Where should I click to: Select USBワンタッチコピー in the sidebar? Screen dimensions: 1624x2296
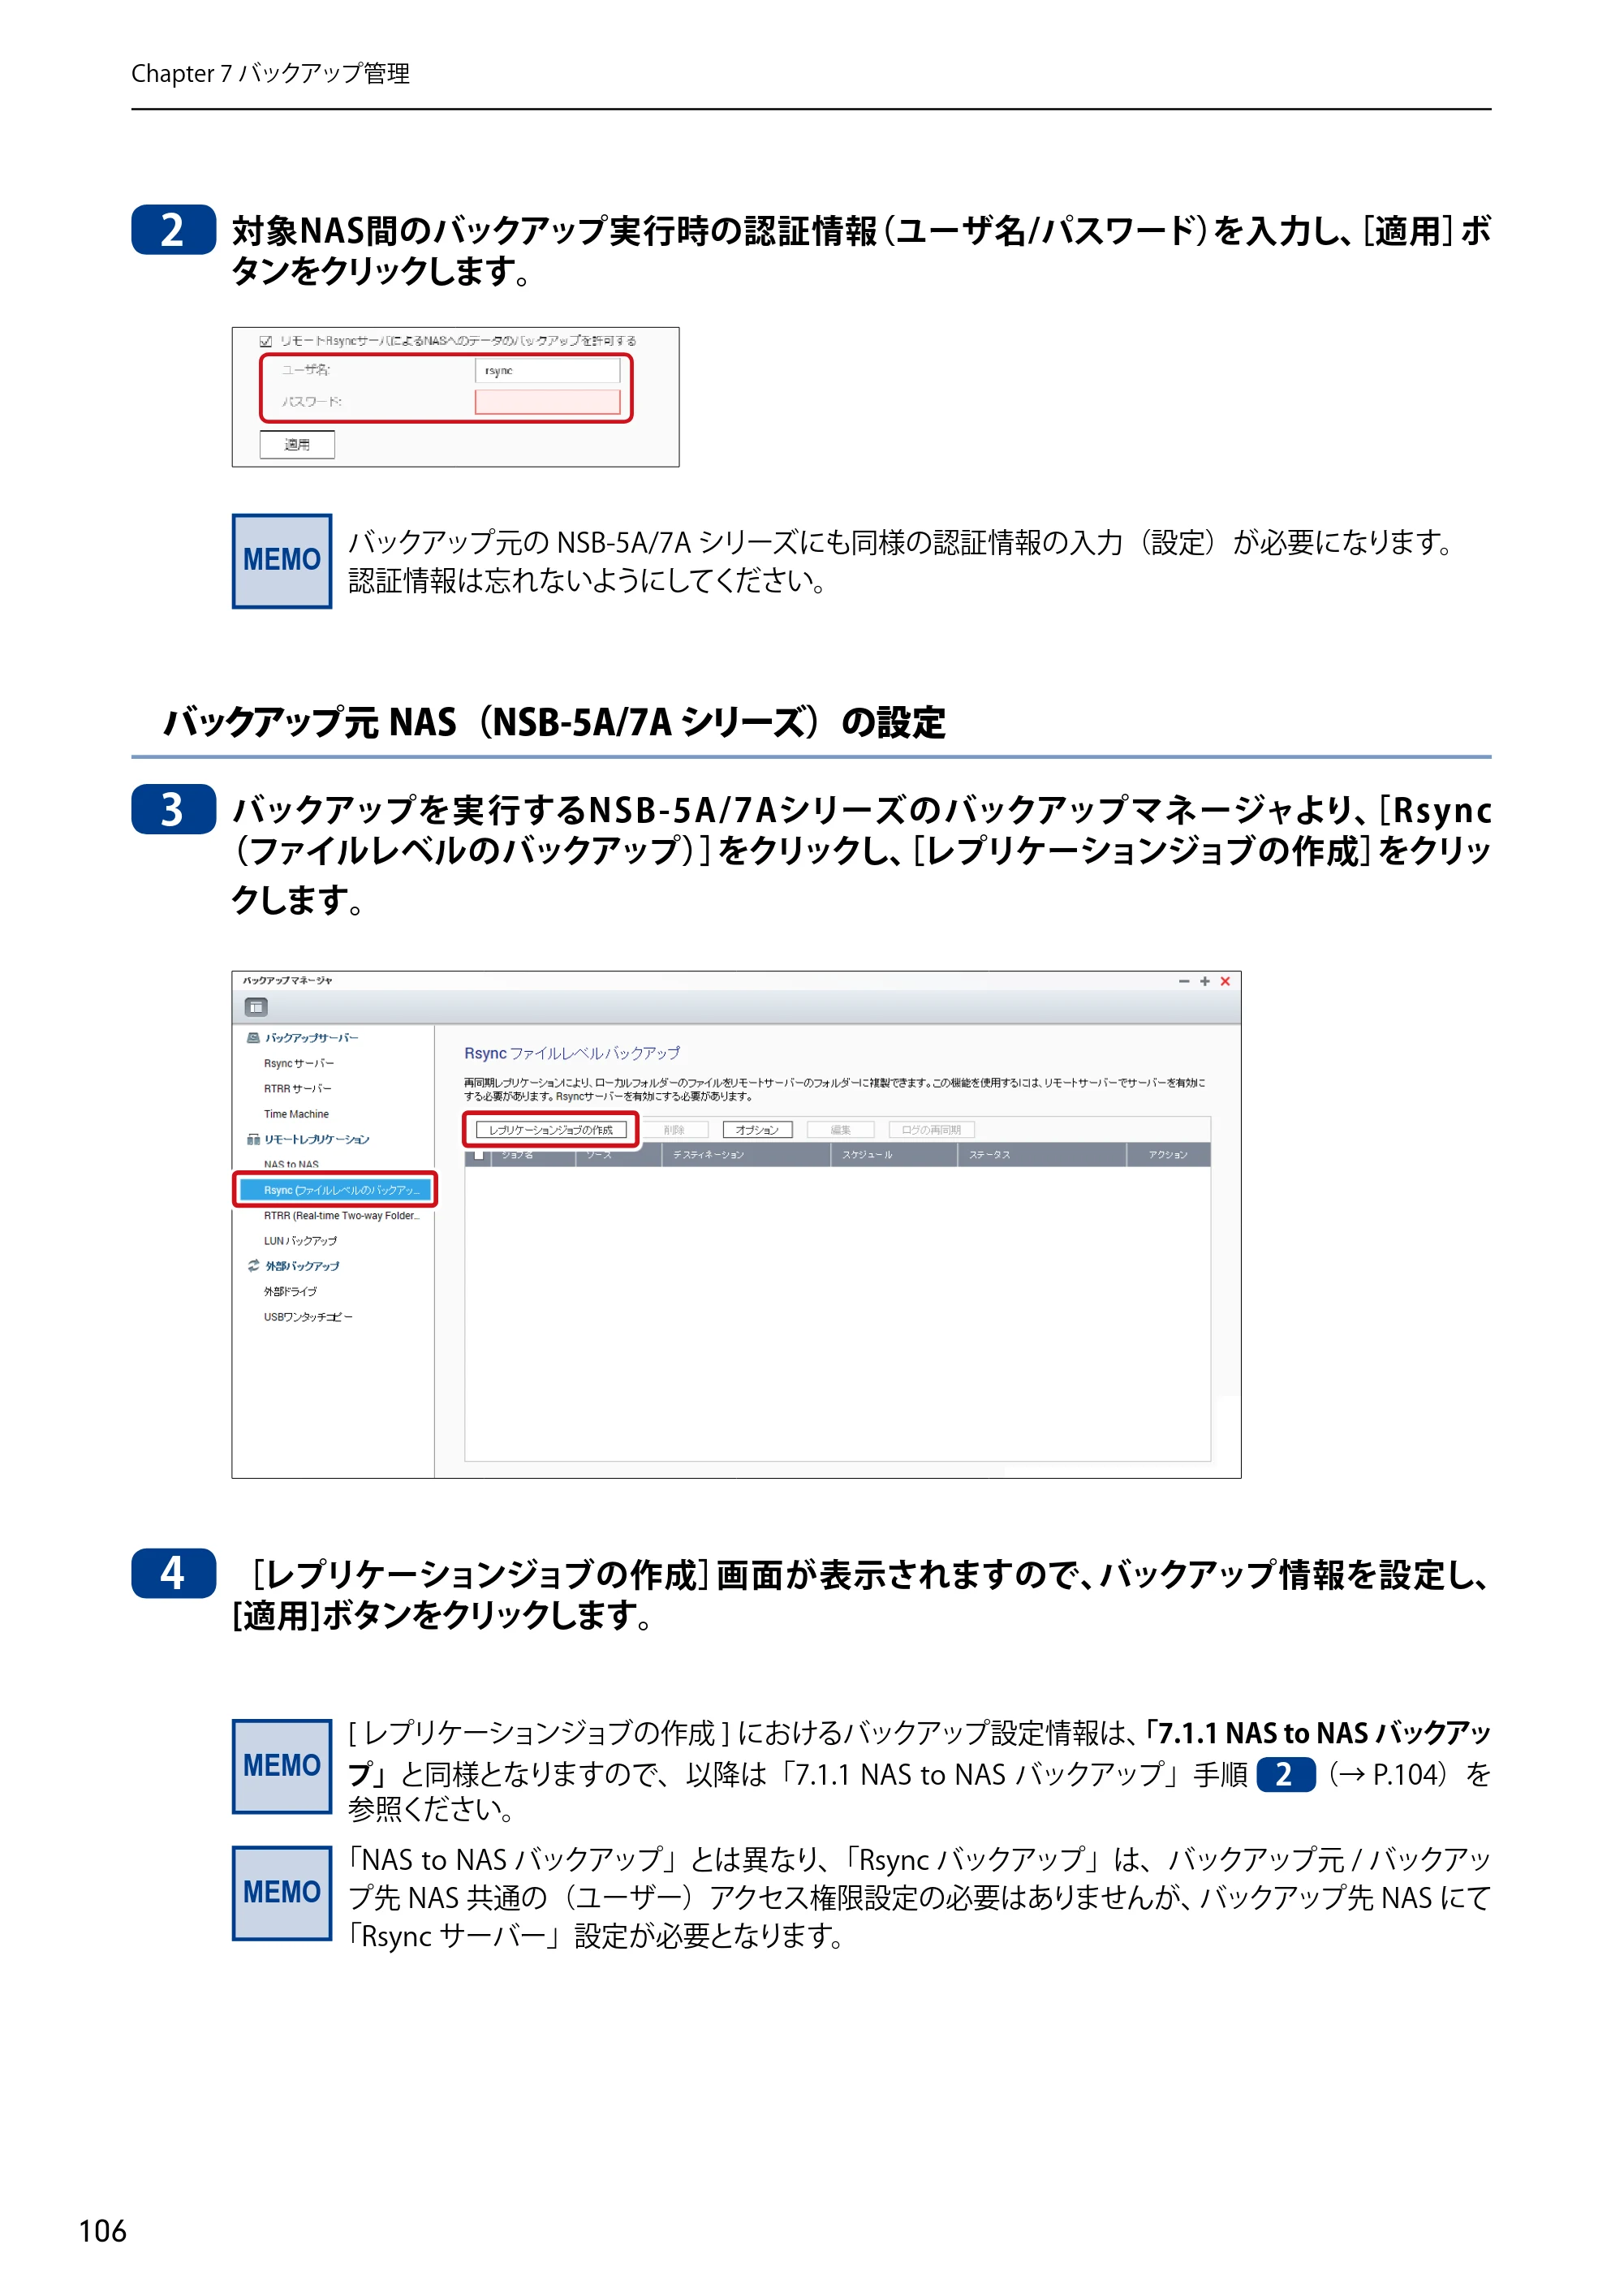pyautogui.click(x=308, y=1317)
